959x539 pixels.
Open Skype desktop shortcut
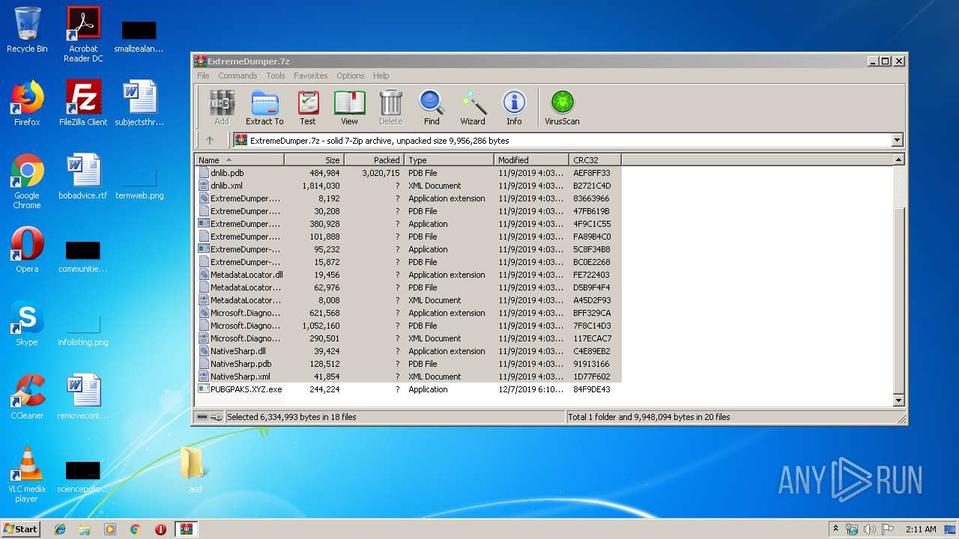coord(27,323)
